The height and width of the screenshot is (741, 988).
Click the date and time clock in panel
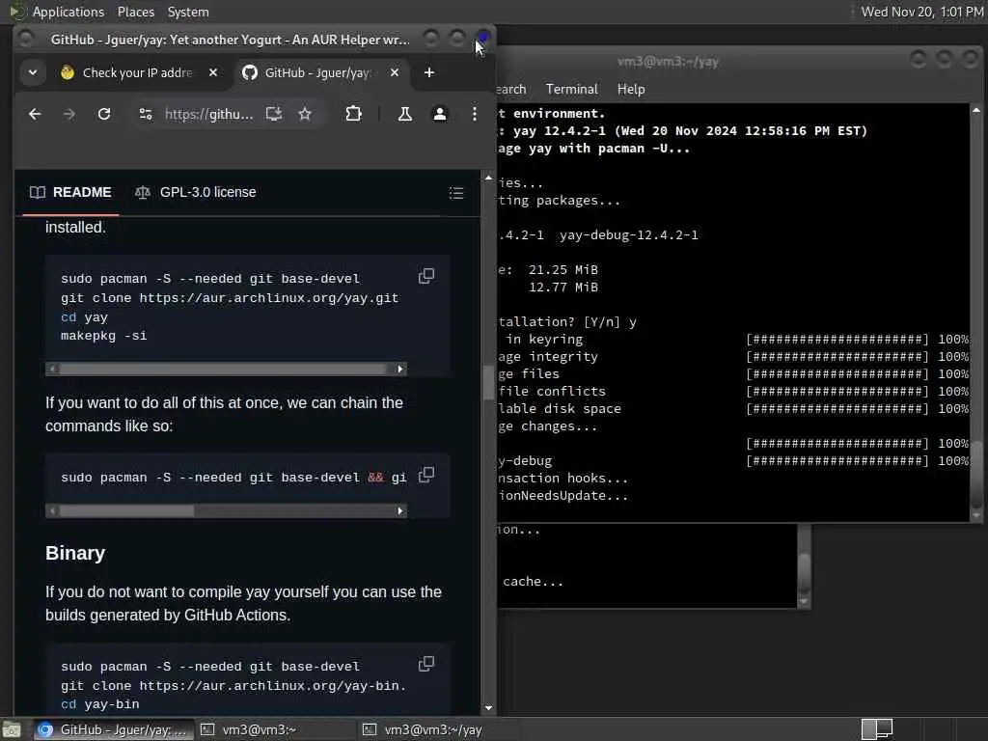point(921,12)
